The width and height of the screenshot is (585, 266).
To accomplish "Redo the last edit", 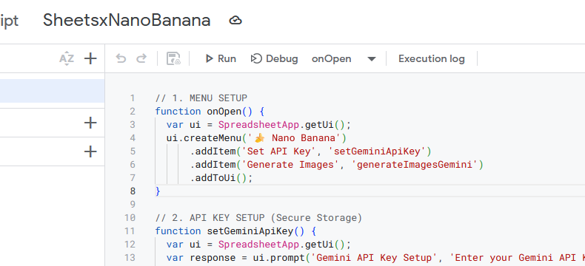I will tap(141, 58).
